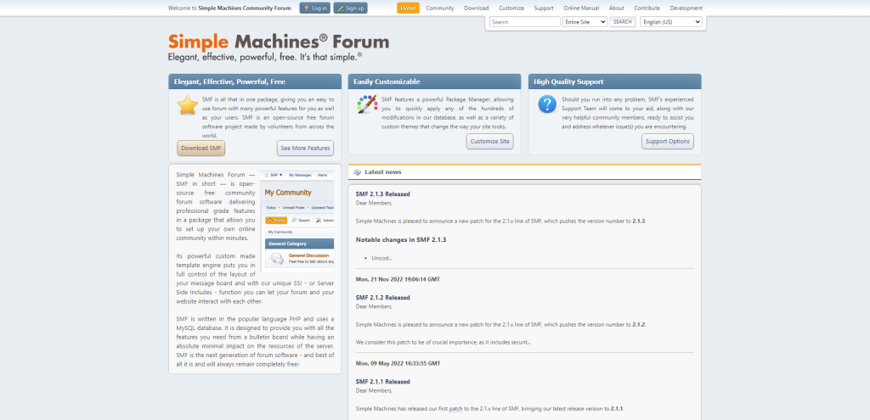Click the See More Features button
This screenshot has height=420, width=870.
[305, 148]
